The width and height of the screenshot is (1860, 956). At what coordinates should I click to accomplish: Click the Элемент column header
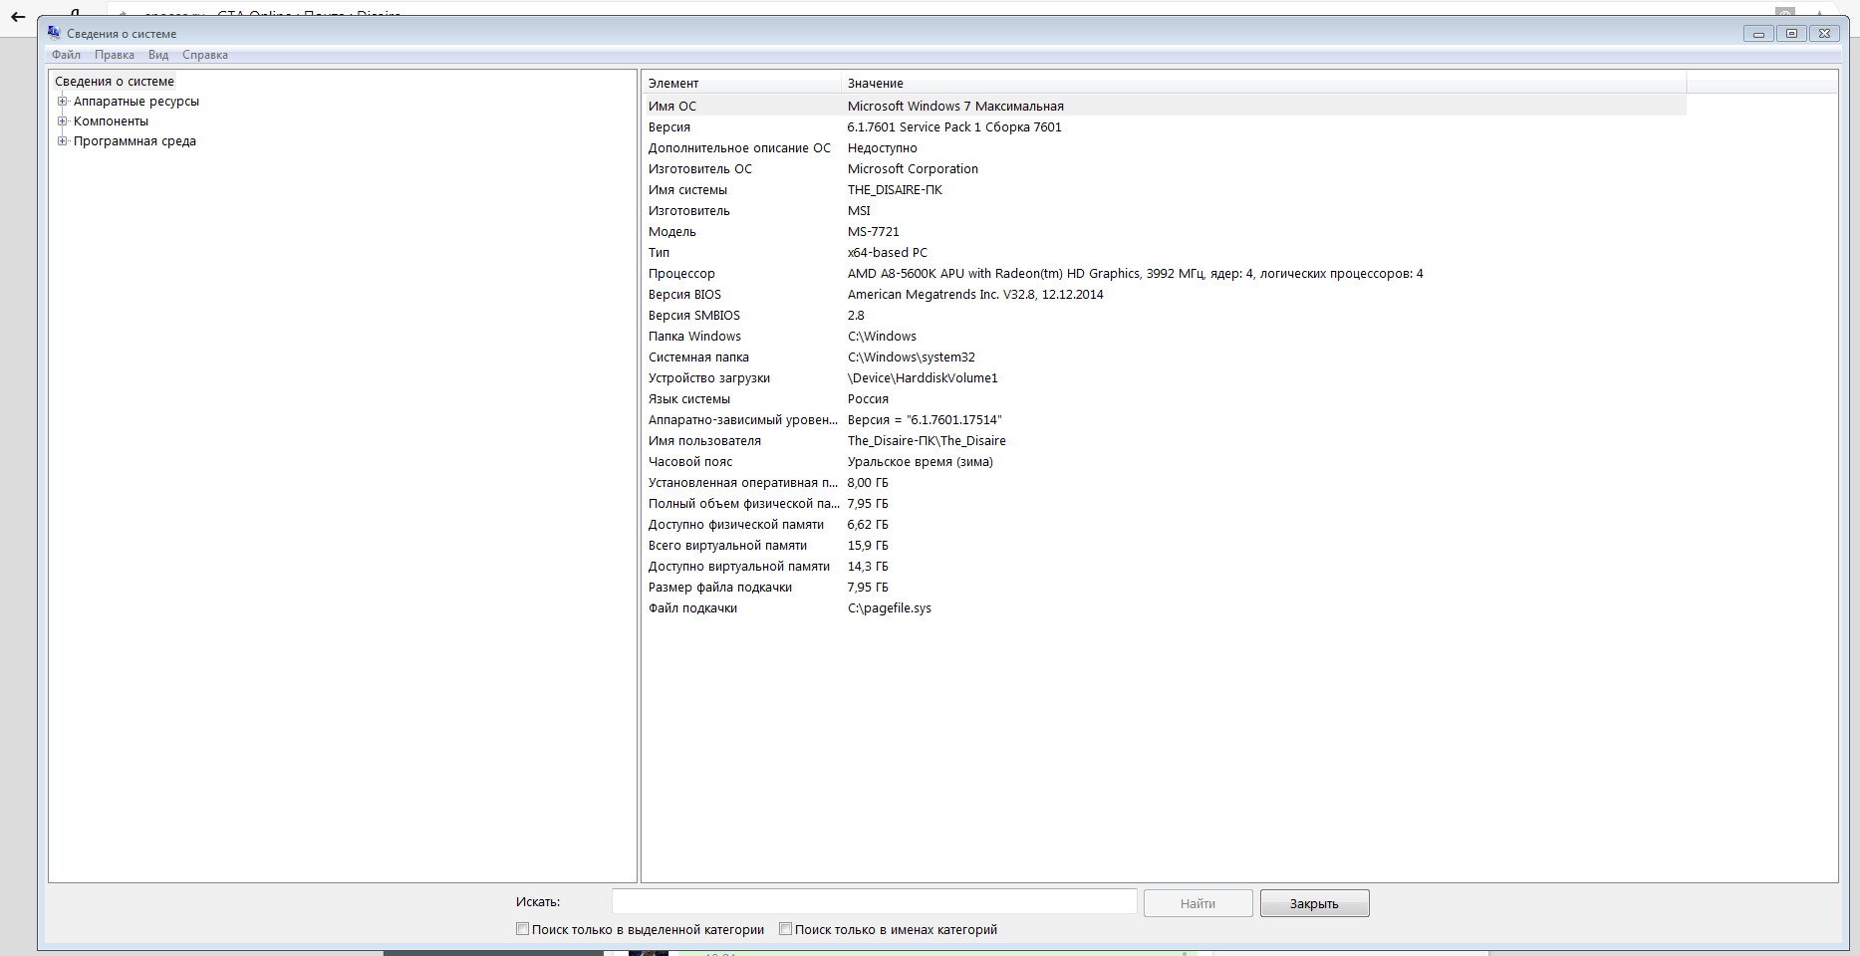pyautogui.click(x=741, y=84)
